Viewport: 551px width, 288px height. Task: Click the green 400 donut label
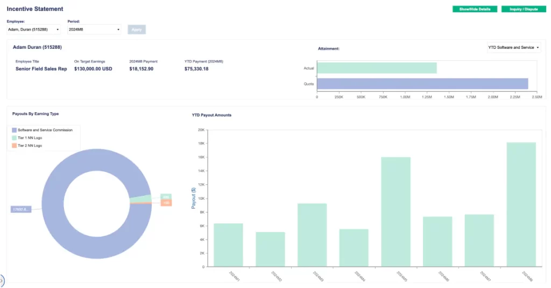pyautogui.click(x=166, y=197)
